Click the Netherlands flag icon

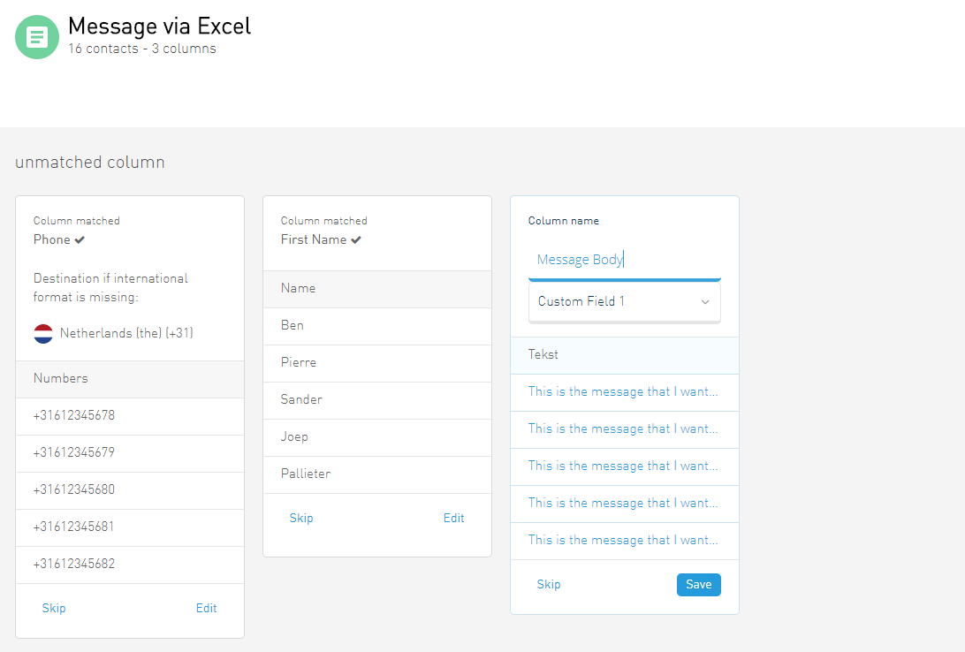[x=43, y=333]
